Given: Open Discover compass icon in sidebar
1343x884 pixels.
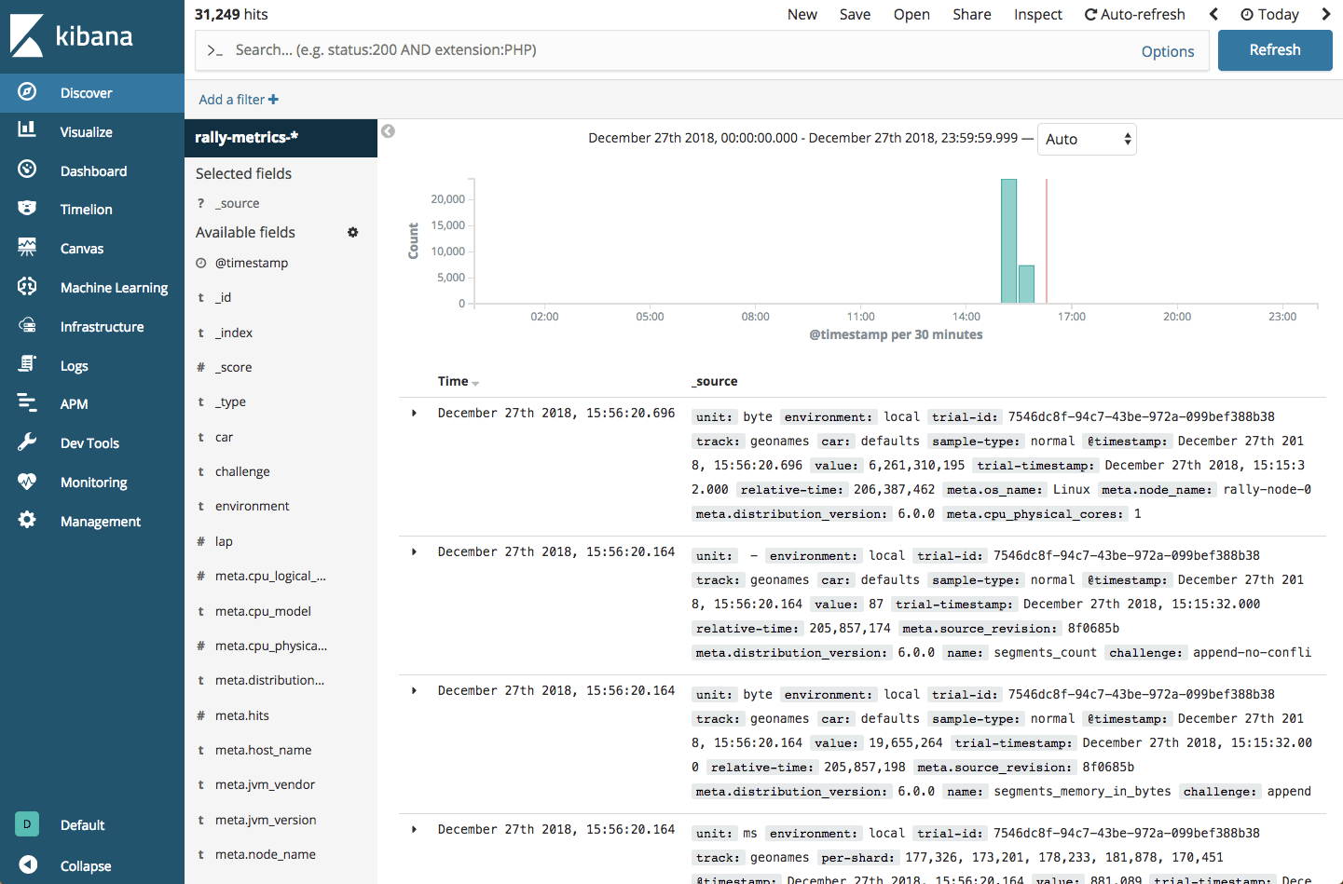Looking at the screenshot, I should [27, 91].
